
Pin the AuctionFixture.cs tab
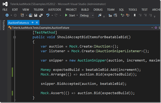pyautogui.click(x=33, y=23)
